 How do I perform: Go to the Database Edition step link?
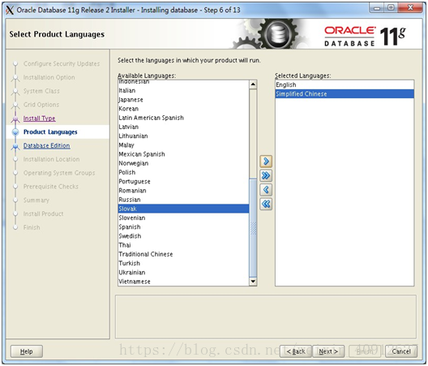[47, 146]
